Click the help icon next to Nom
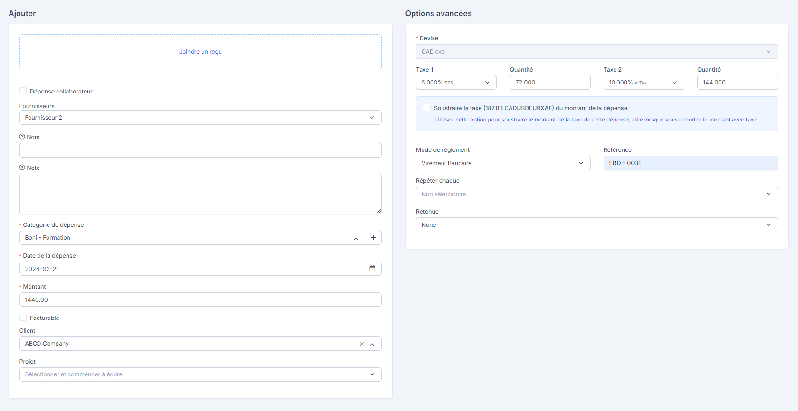This screenshot has width=798, height=411. (22, 137)
